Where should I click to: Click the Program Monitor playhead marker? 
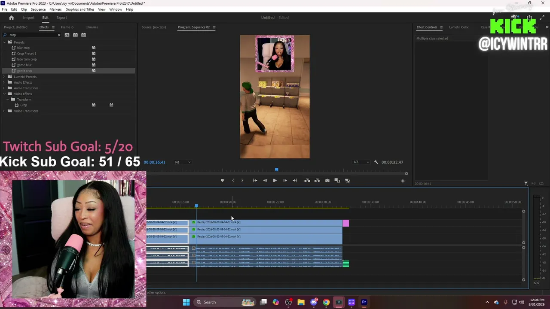[276, 170]
